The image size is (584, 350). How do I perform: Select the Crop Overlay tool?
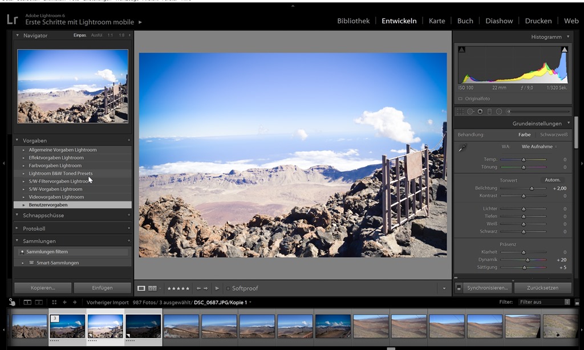pos(460,112)
